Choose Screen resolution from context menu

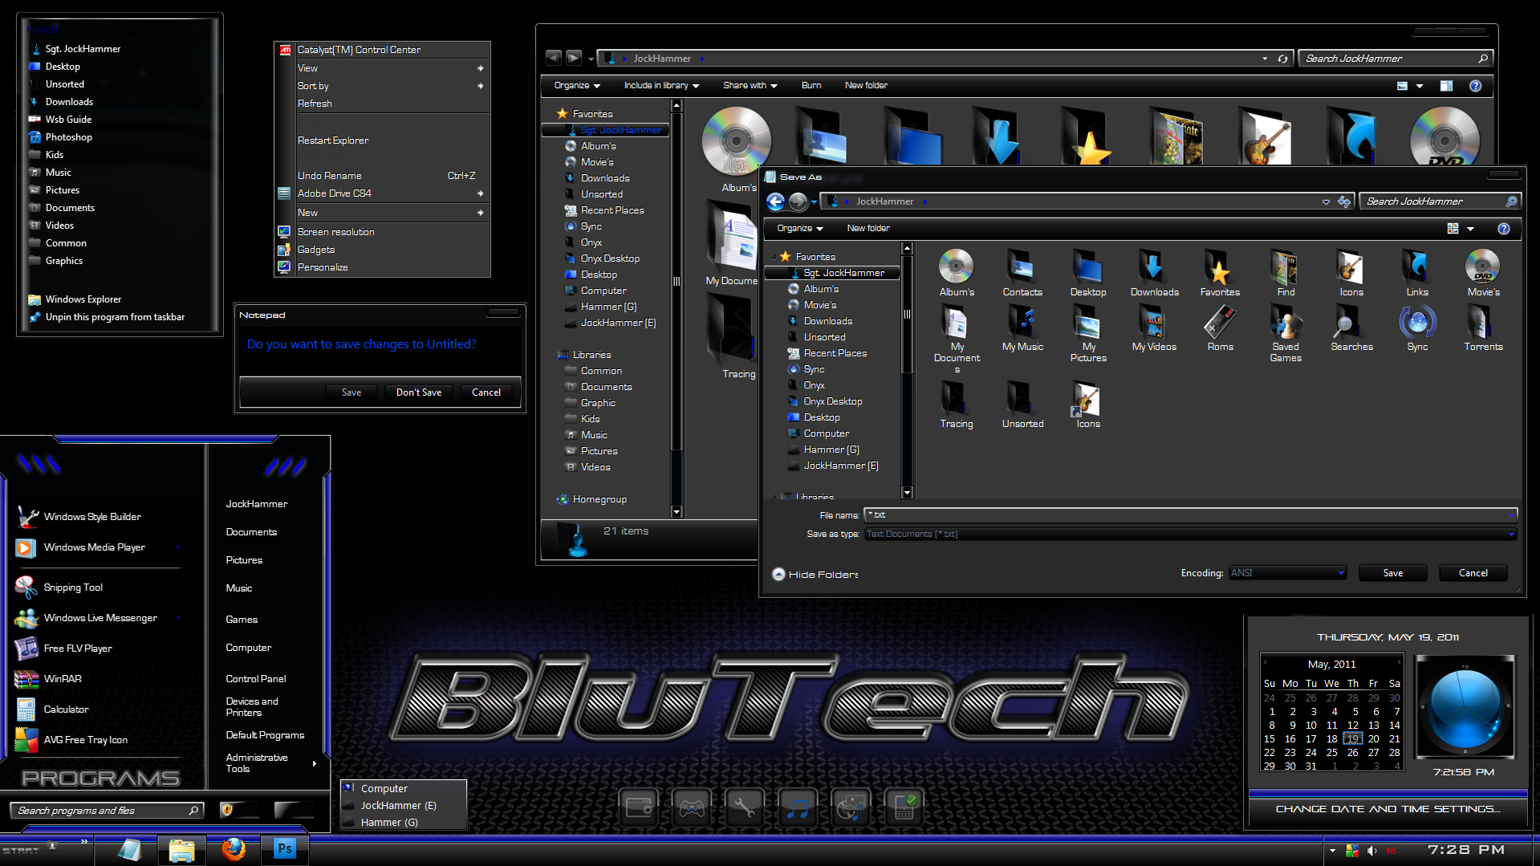click(x=383, y=232)
